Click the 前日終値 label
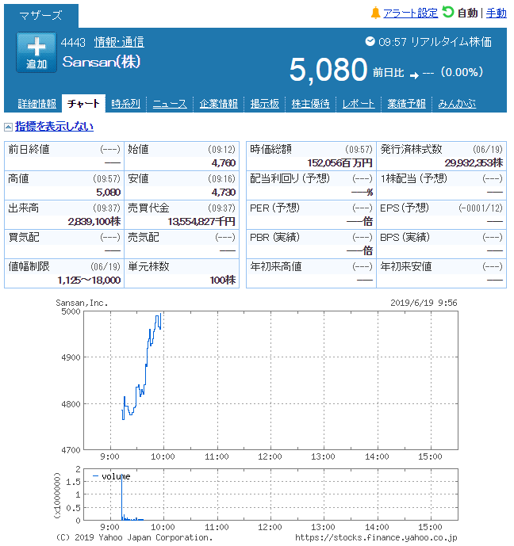514x546 pixels. (29, 150)
